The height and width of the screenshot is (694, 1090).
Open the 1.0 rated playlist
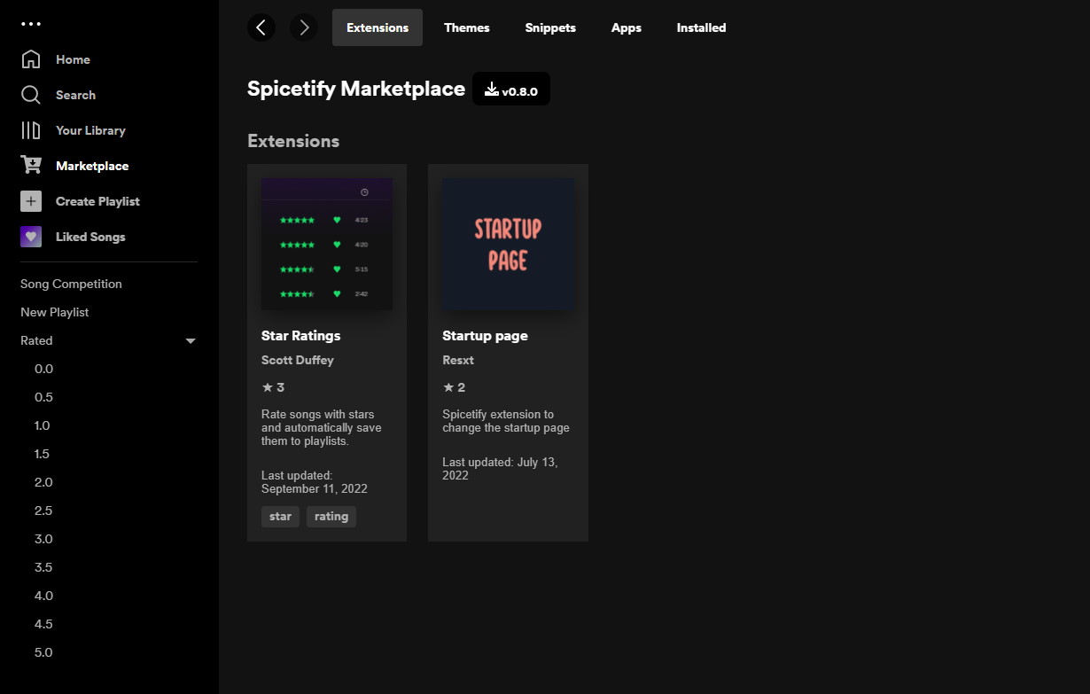point(43,425)
